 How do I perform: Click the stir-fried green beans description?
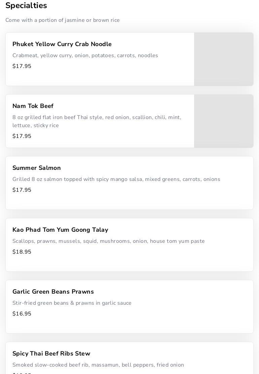click(x=72, y=303)
